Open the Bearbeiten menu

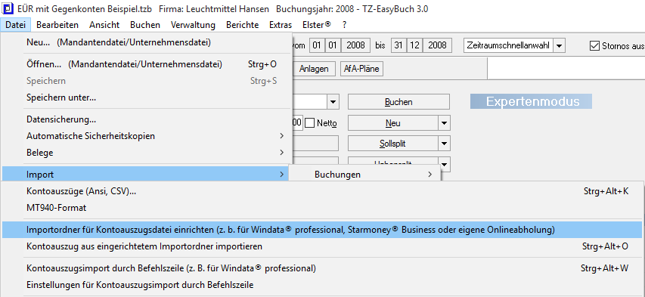tap(57, 25)
